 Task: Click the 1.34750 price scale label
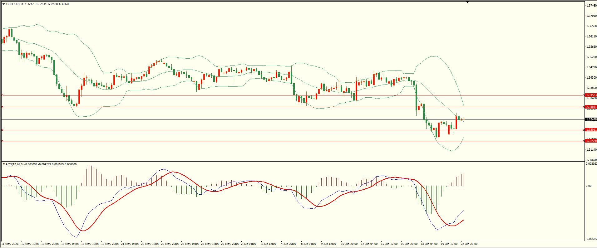591,67
